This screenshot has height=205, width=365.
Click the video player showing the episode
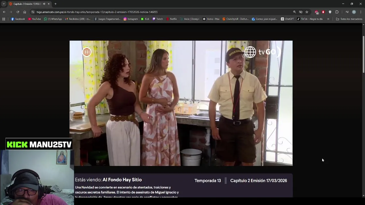(181, 103)
